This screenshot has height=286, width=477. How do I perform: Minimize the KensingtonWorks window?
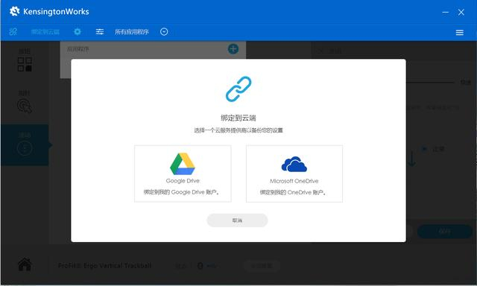pos(446,12)
